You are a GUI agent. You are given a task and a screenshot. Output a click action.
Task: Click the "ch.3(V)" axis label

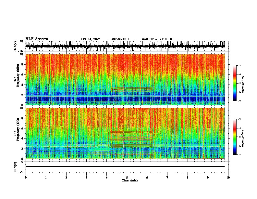(x=16, y=167)
